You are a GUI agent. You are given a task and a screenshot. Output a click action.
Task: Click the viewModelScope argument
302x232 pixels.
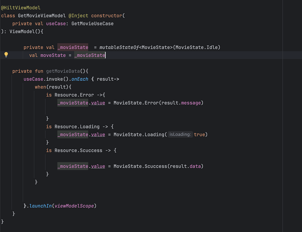point(74,206)
